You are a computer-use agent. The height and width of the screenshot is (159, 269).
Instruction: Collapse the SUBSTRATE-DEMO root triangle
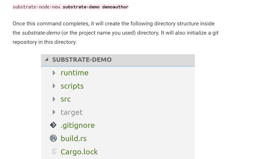[47, 60]
